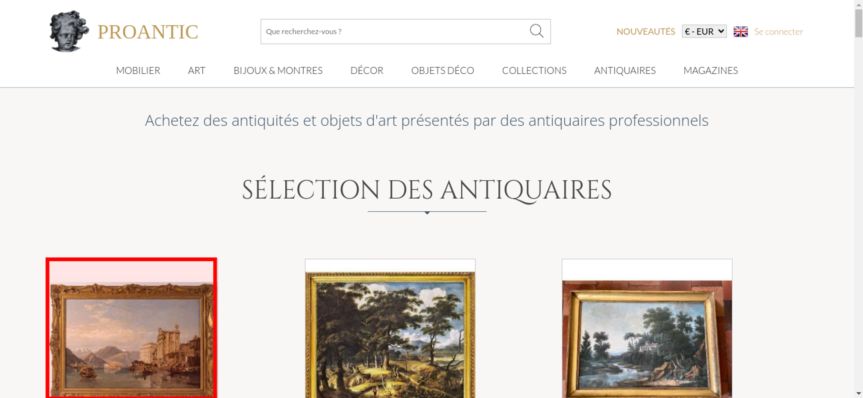
Task: Open the MAGAZINES menu
Action: point(711,70)
